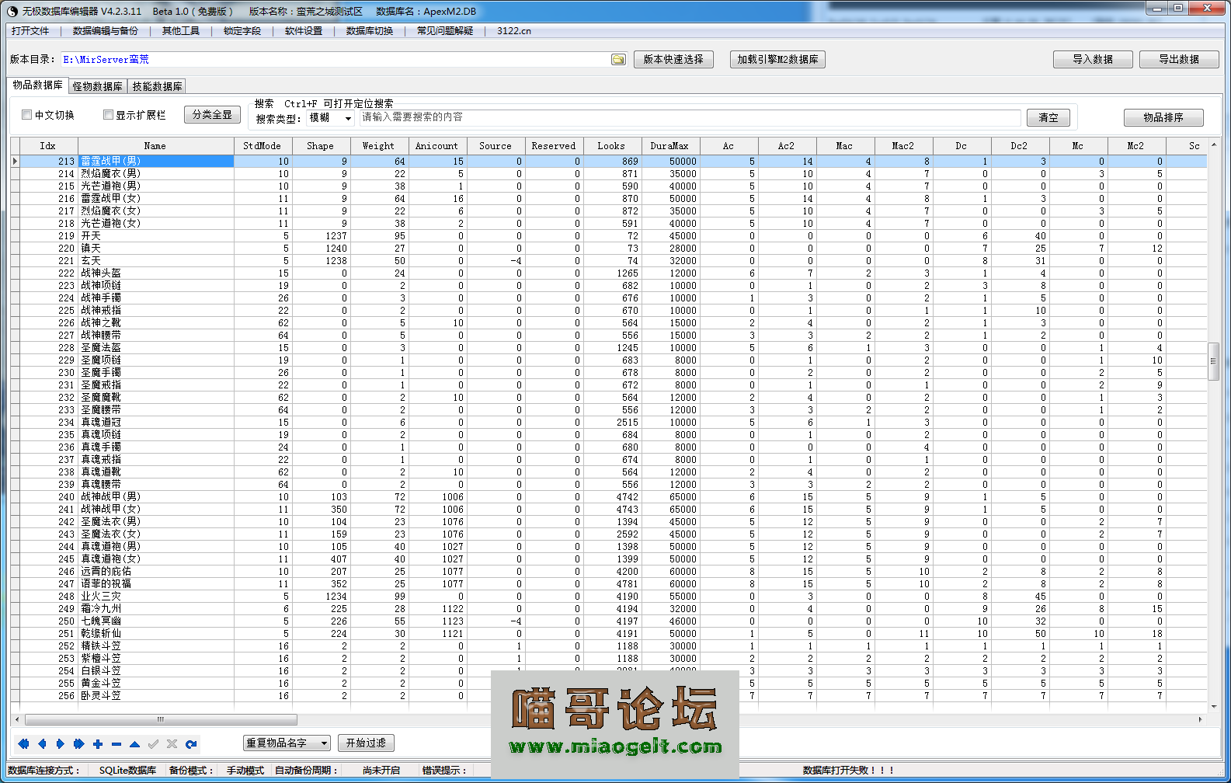Refresh data with circular arrow icon

pyautogui.click(x=191, y=743)
